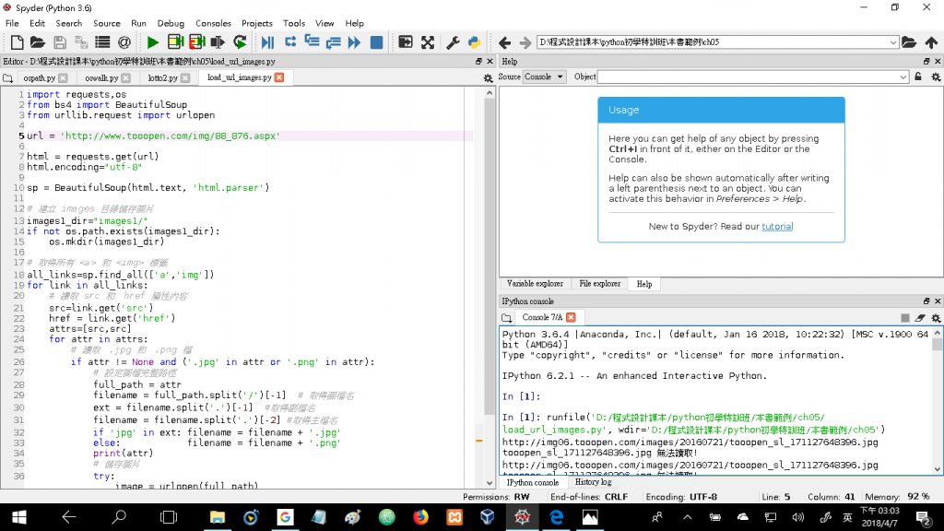The width and height of the screenshot is (944, 531).
Task: Click the New file icon in the toolbar
Action: pyautogui.click(x=16, y=42)
